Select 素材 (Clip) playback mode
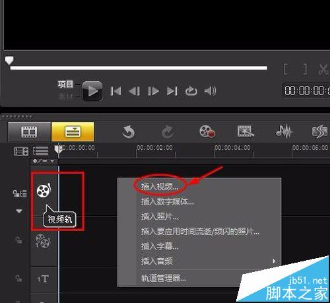The height and width of the screenshot is (303, 330). pyautogui.click(x=65, y=96)
